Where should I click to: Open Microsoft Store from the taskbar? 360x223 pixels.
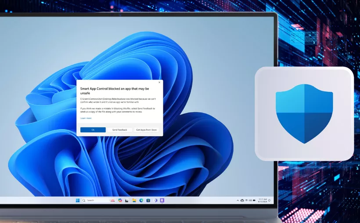[148, 200]
